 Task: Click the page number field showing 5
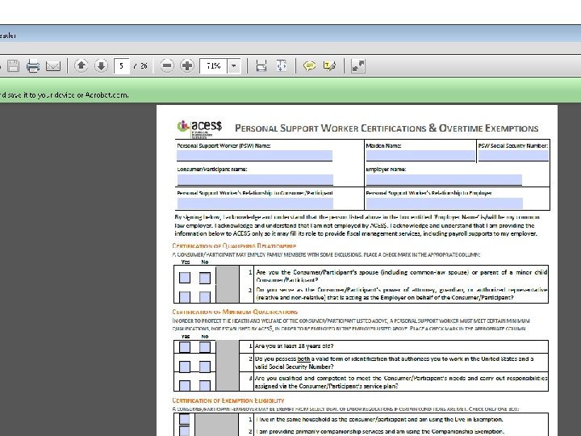[122, 66]
